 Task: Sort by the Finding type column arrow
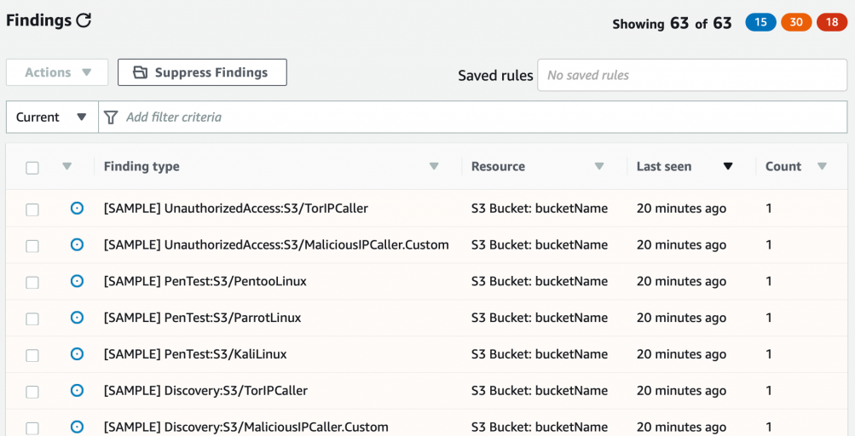click(434, 167)
